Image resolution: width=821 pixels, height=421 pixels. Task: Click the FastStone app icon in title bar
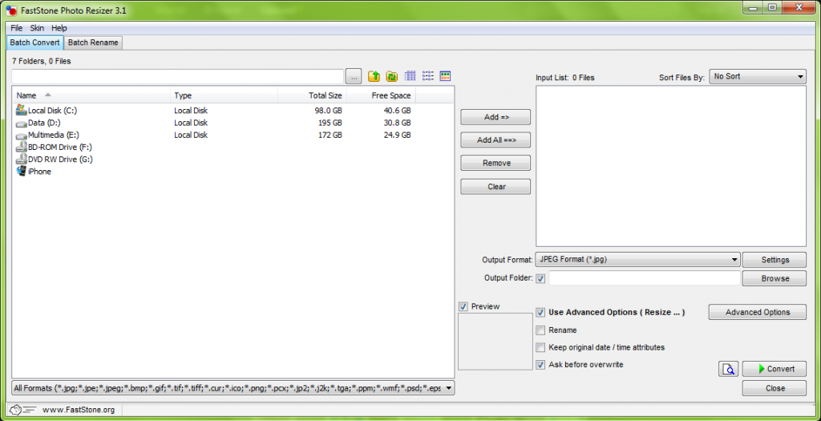click(x=11, y=10)
